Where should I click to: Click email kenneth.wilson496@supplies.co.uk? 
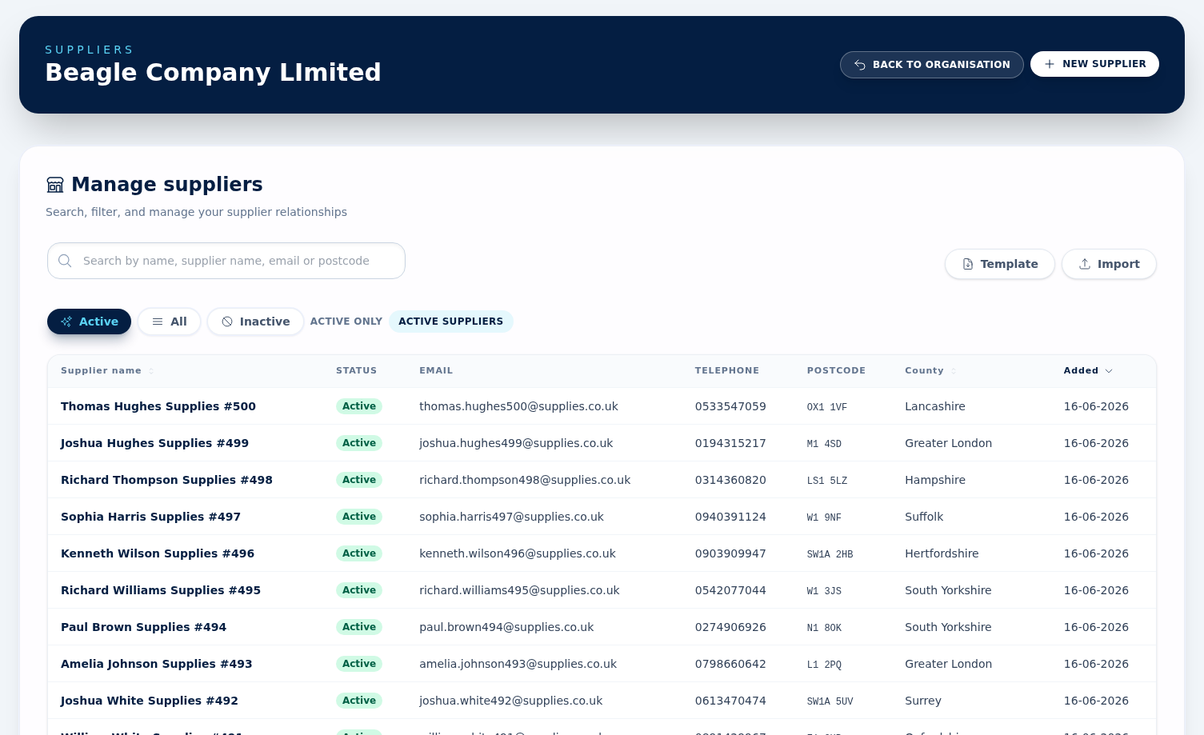[518, 553]
